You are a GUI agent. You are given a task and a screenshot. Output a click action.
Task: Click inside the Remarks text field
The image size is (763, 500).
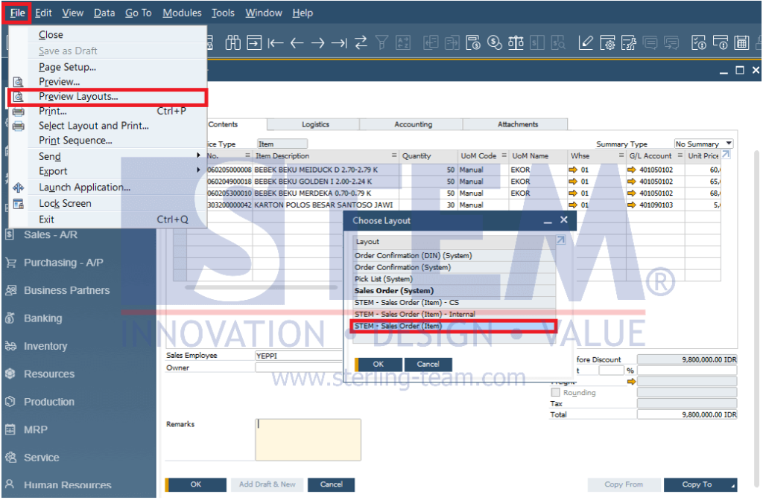pos(308,439)
